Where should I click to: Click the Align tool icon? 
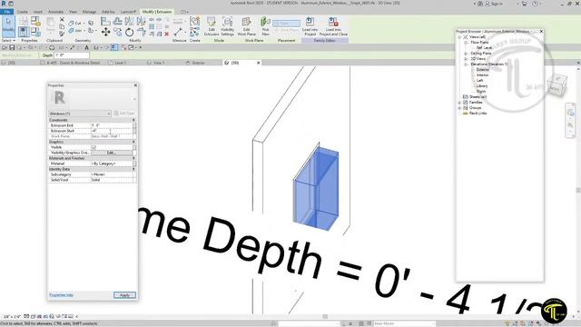(105, 21)
